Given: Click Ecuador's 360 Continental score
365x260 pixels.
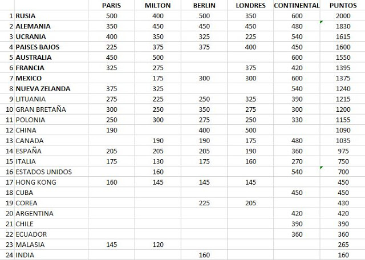Looking at the screenshot, I should (297, 234).
